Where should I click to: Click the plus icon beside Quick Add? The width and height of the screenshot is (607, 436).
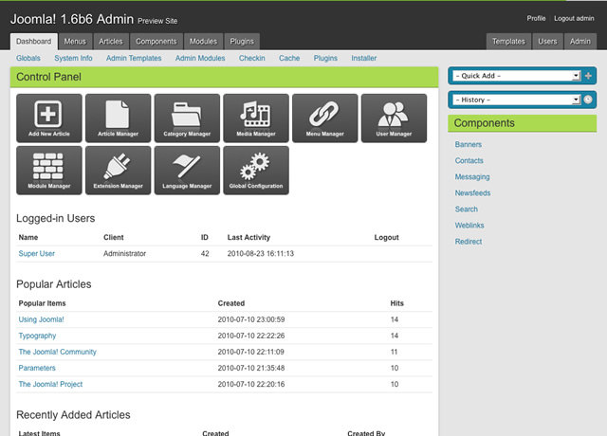point(588,76)
